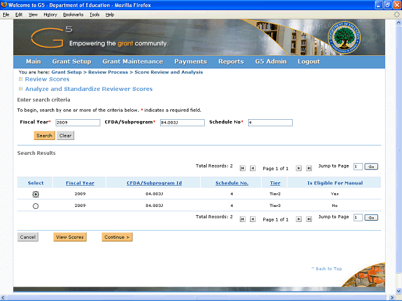402x301 pixels.
Task: Click Logout in the navigation bar
Action: [308, 61]
